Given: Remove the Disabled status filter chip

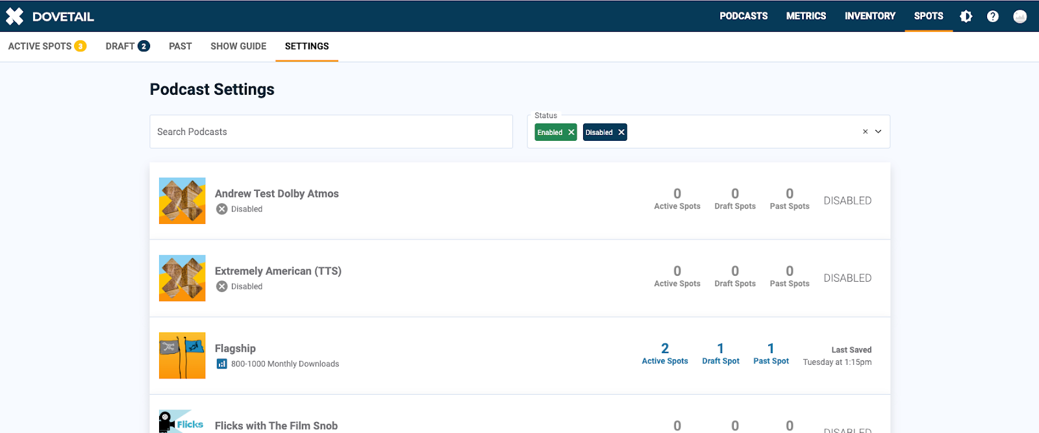Looking at the screenshot, I should (621, 132).
